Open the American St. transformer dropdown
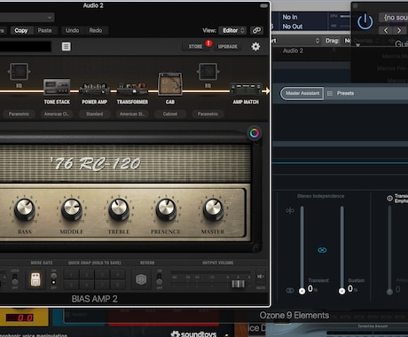Screen dimensions: 408x337 click(x=132, y=114)
